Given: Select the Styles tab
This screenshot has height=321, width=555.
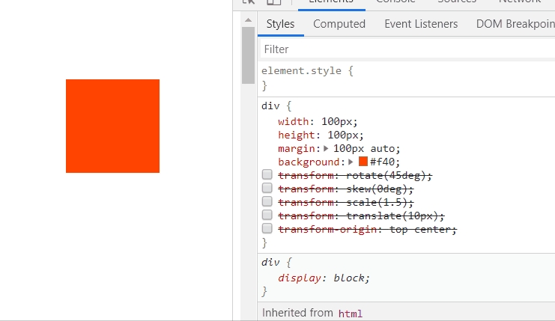Looking at the screenshot, I should 280,24.
